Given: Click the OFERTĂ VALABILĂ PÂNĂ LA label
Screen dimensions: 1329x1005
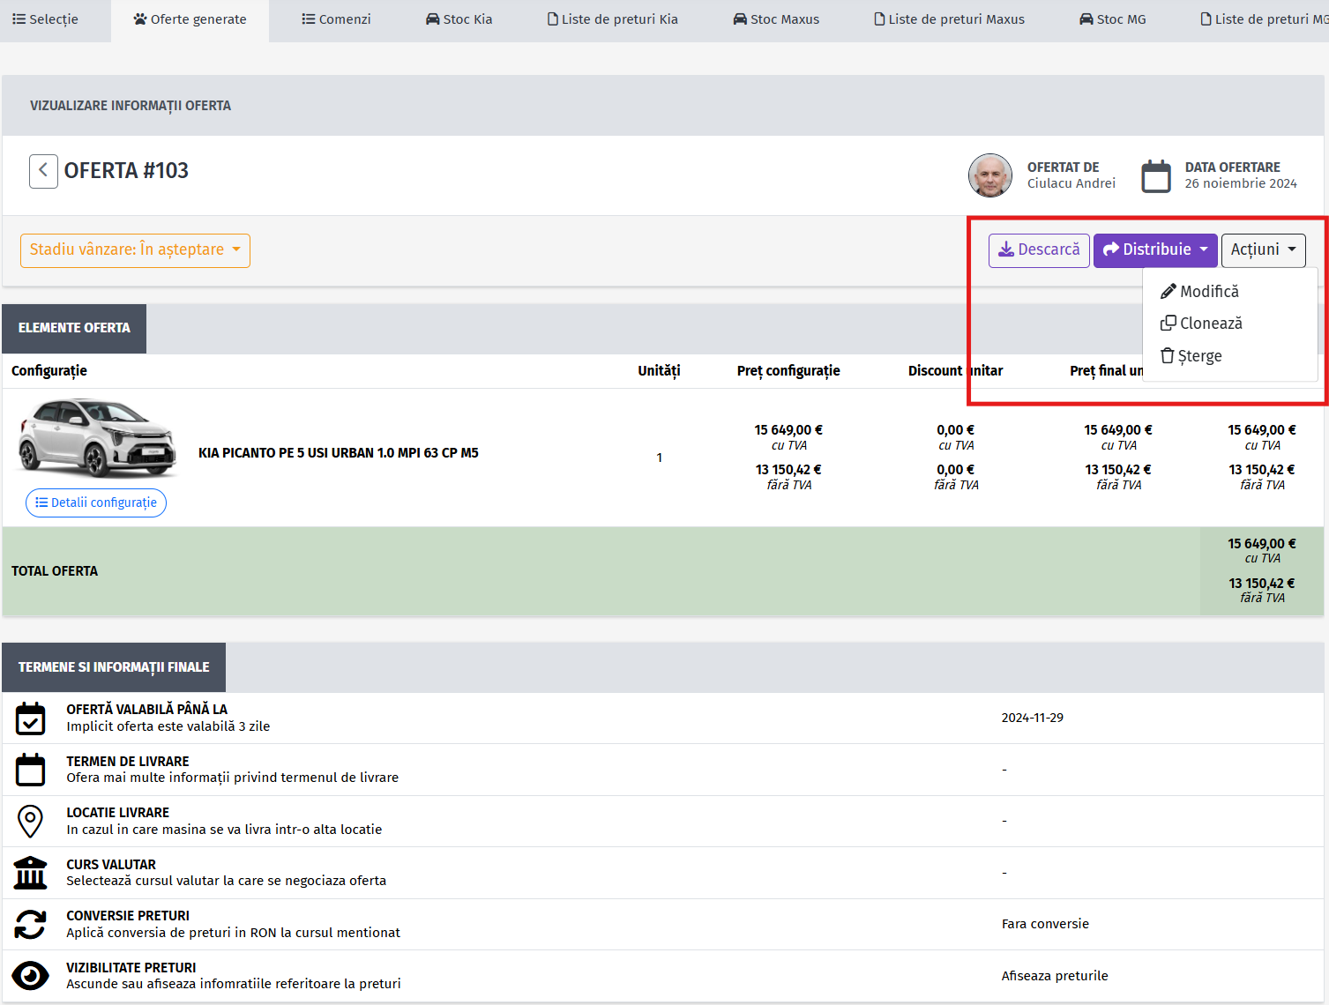Looking at the screenshot, I should click(x=147, y=710).
